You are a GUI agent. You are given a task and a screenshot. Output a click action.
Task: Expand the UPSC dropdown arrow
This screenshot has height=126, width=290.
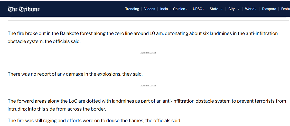[203, 9]
